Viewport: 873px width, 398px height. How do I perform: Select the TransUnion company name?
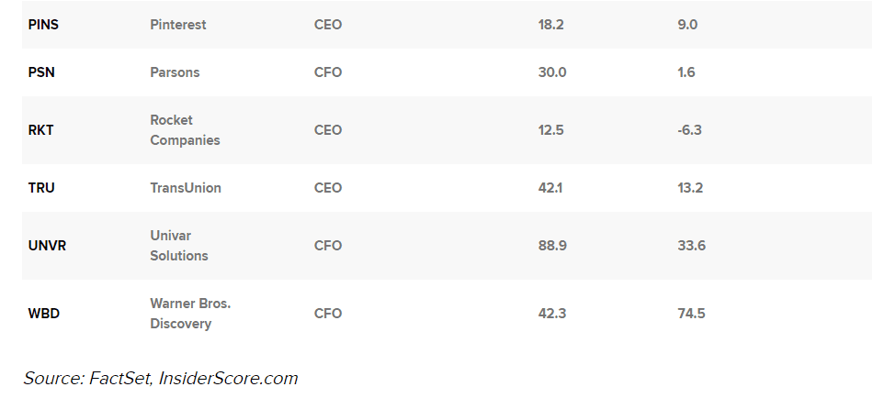(x=186, y=188)
